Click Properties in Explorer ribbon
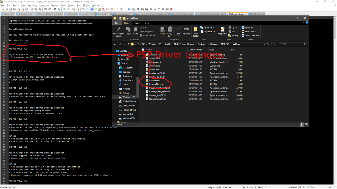 [222, 31]
